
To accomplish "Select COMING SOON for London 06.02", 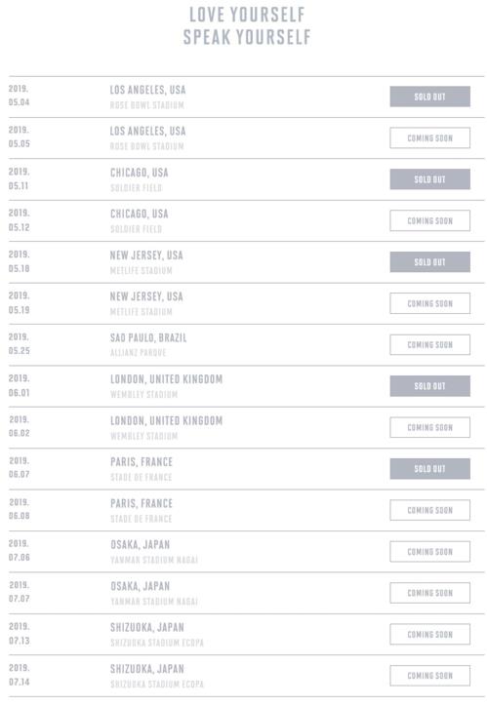I will click(x=429, y=428).
